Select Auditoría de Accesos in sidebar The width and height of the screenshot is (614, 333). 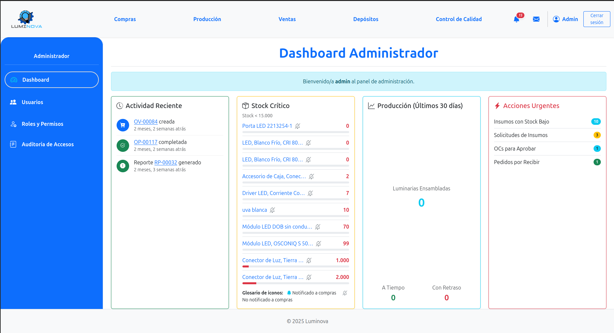[x=47, y=144]
